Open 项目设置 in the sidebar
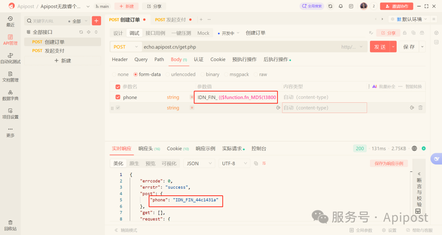Viewport: 442px width, 235px height. [10, 113]
